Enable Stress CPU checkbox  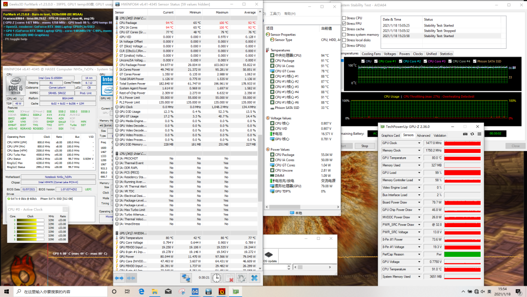pyautogui.click(x=345, y=18)
